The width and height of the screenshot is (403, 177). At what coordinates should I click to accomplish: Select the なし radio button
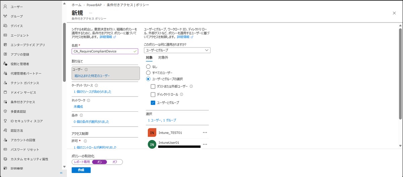click(x=148, y=67)
